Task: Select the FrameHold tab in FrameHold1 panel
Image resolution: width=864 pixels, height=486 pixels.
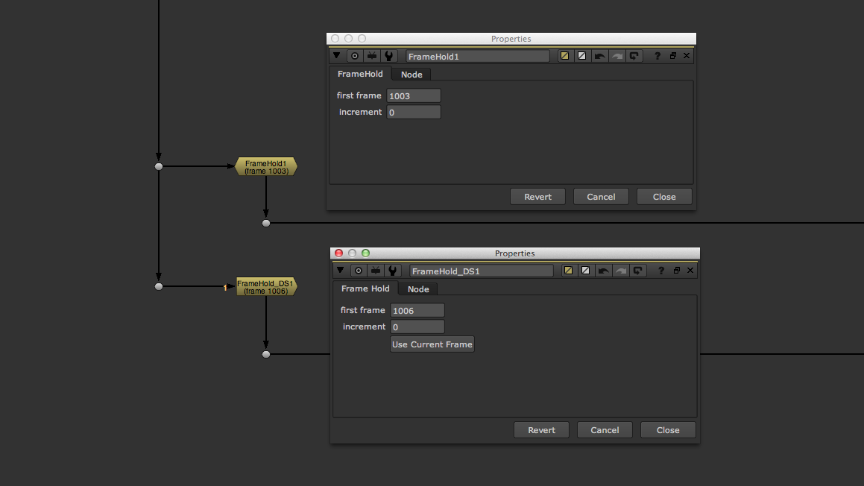Action: click(x=360, y=74)
